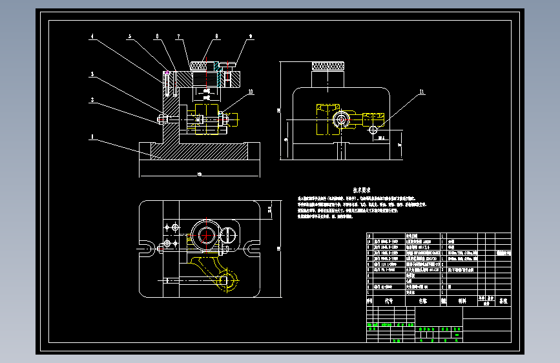The height and width of the screenshot is (363, 560).
Task: Click part balloon number 4
Action: tap(92, 36)
